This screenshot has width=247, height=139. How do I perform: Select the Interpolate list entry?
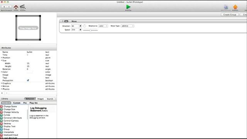[8, 132]
